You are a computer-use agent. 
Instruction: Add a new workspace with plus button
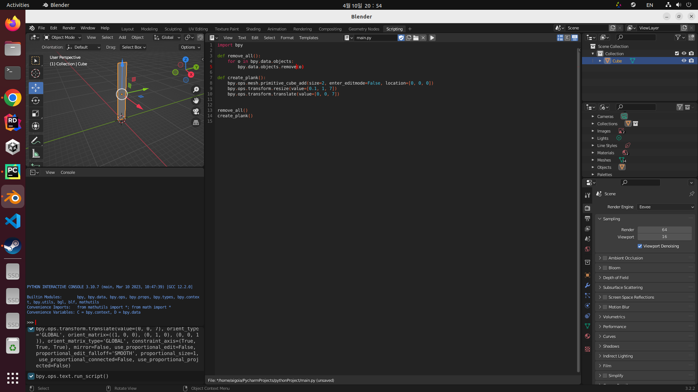410,29
